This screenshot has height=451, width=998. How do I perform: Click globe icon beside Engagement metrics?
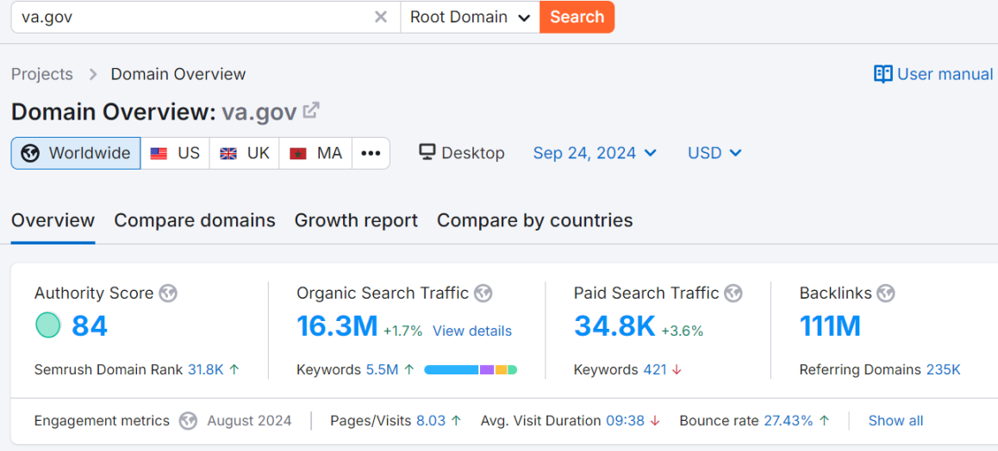(x=188, y=421)
